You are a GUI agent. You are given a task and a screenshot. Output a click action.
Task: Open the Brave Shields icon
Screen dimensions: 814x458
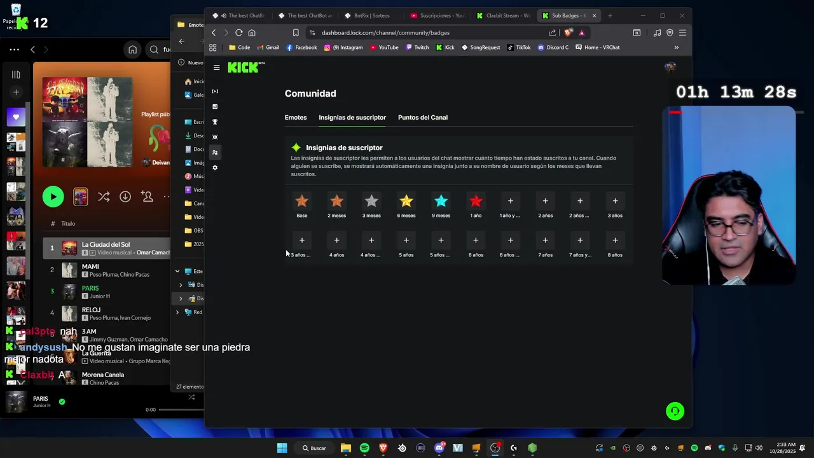568,32
